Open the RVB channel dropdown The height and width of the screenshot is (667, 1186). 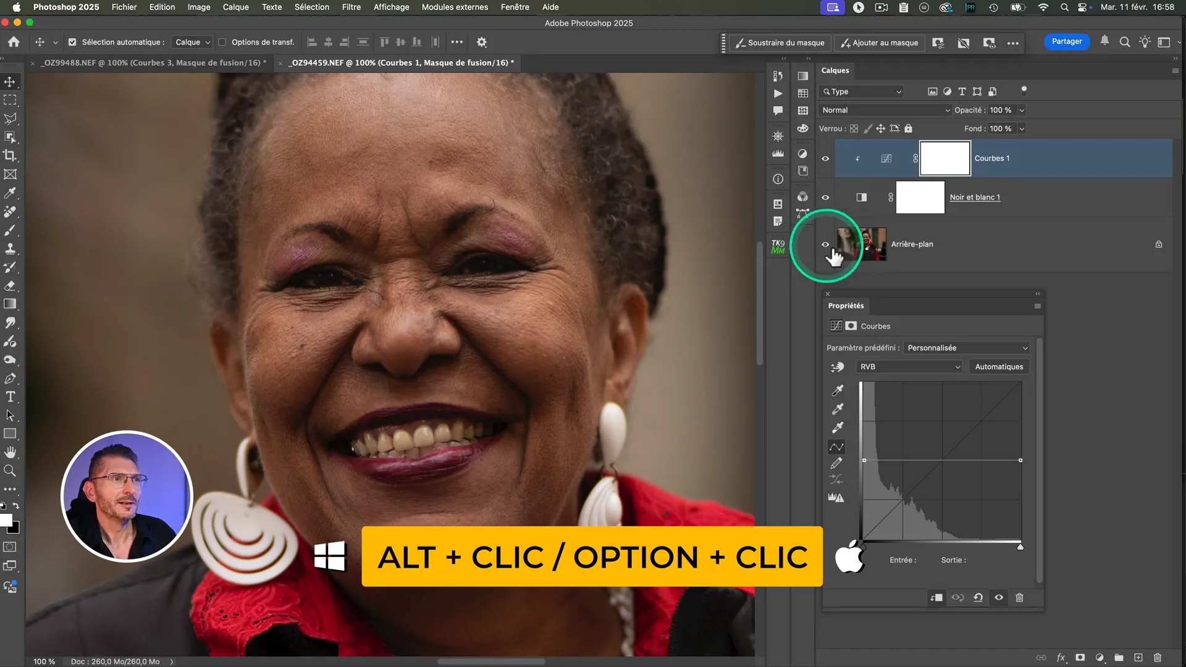pyautogui.click(x=909, y=367)
